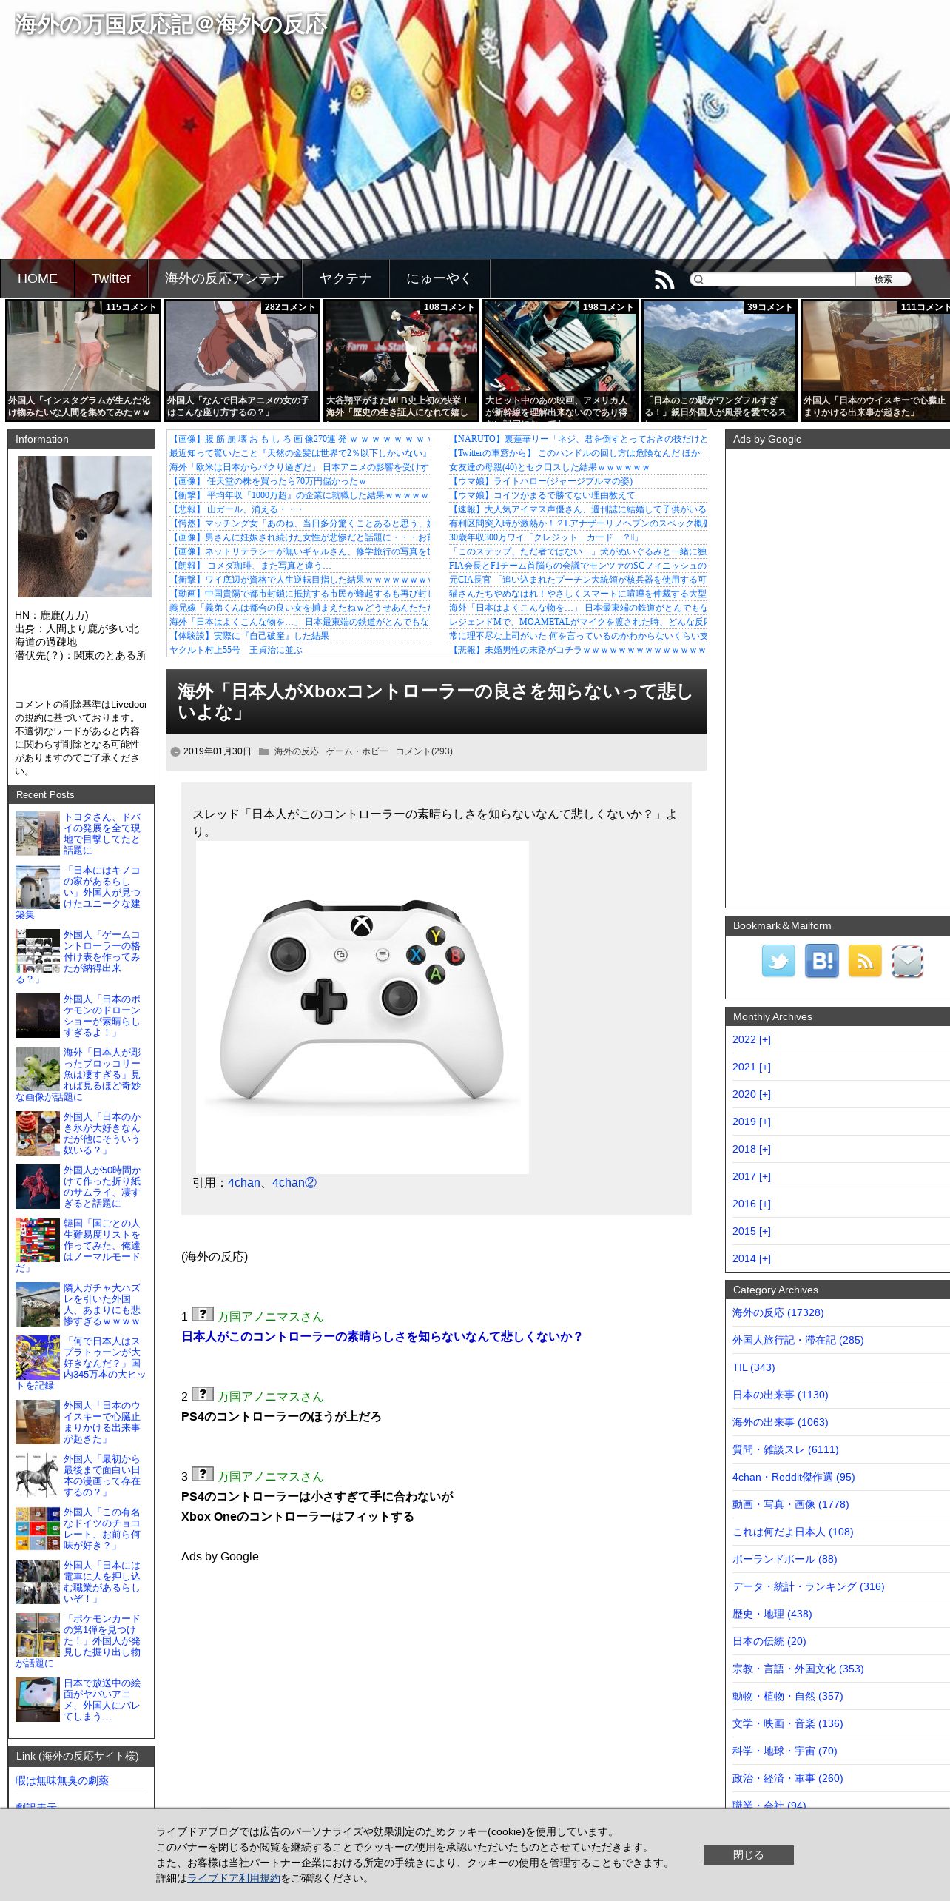Expand the 2021 [+] monthly archive

point(751,1067)
